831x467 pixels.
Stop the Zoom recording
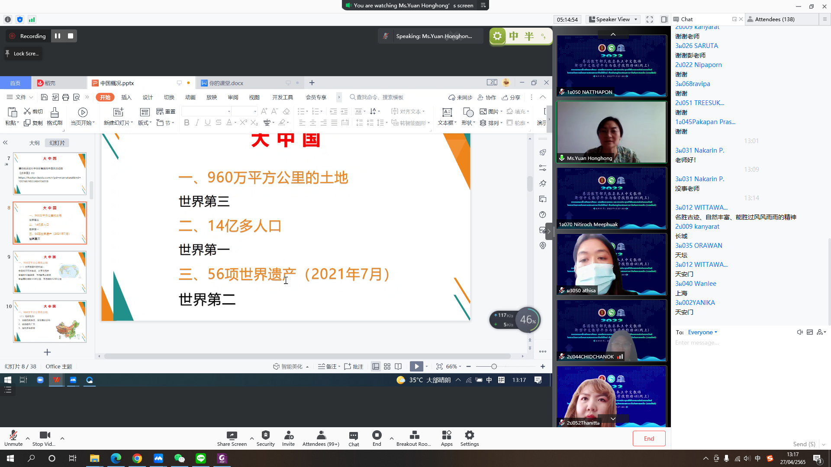coord(71,36)
